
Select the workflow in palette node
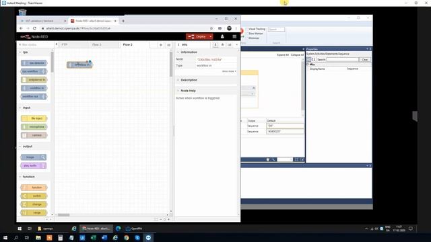[x=34, y=88]
